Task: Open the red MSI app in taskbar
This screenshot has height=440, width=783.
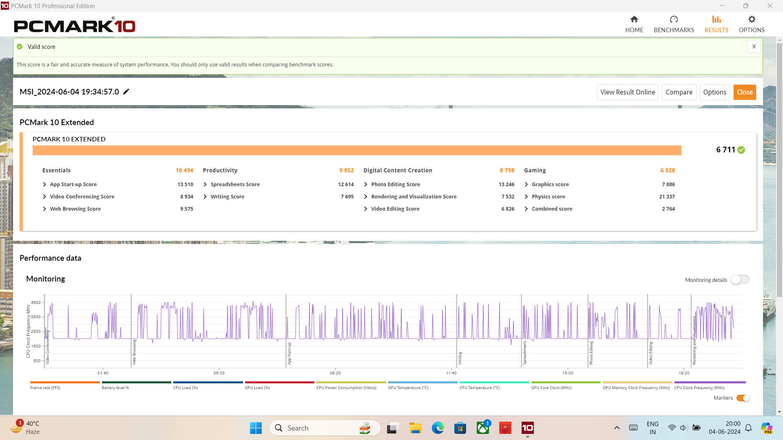Action: 505,428
